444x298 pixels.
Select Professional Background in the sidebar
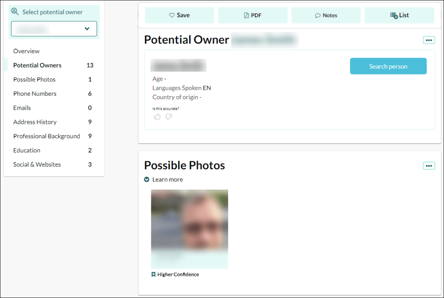pyautogui.click(x=46, y=136)
